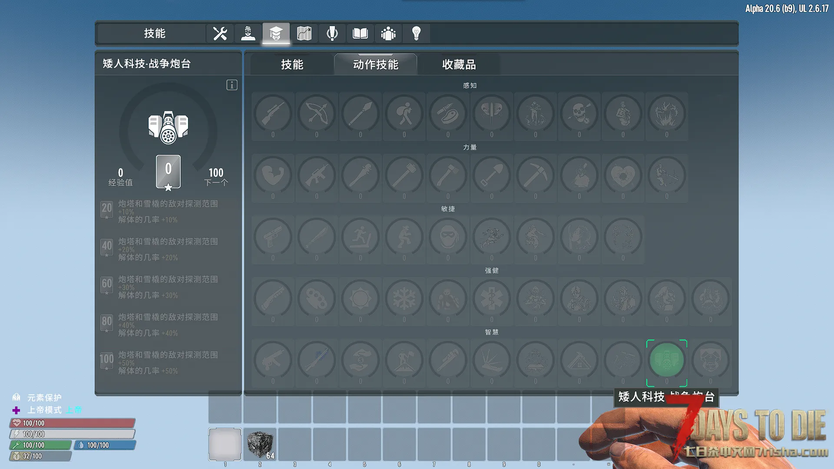Select the block stack of 64 in slot 2
The height and width of the screenshot is (469, 834).
tap(260, 444)
